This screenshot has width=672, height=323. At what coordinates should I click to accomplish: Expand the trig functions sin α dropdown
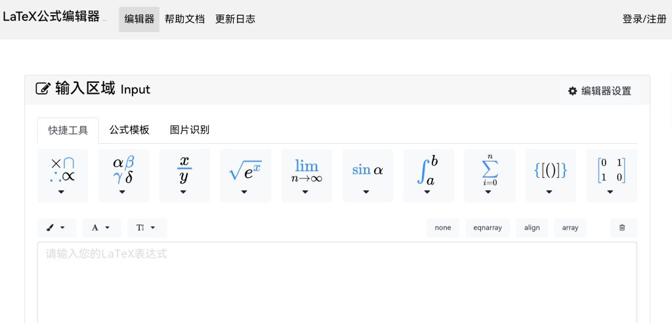pos(367,175)
